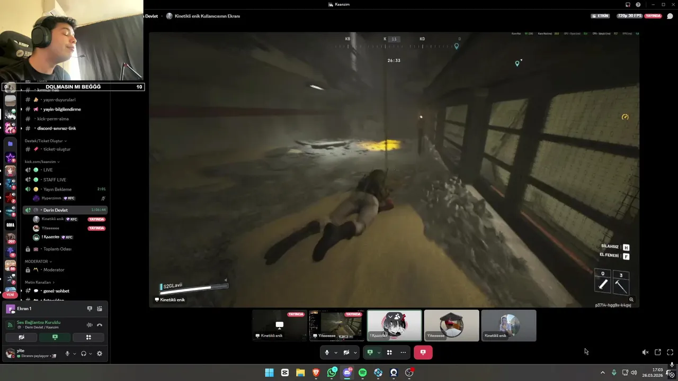Open the chat bubble icon beside the YAYINDA badge
This screenshot has height=381, width=678.
click(x=670, y=16)
